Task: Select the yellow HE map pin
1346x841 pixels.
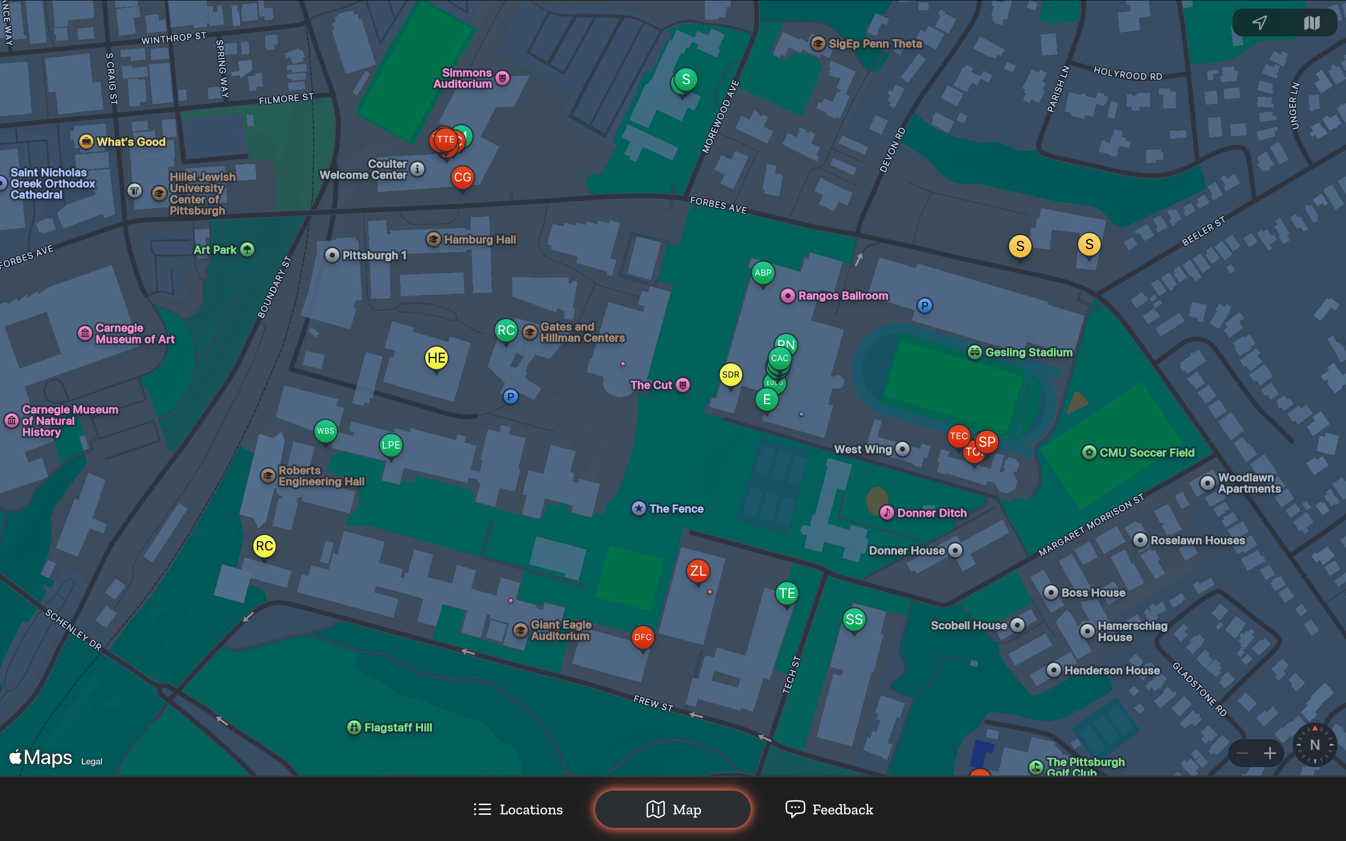Action: 436,357
